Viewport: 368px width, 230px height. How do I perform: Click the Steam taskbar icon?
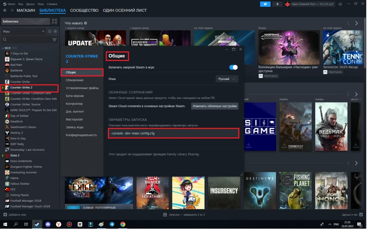tap(37, 224)
